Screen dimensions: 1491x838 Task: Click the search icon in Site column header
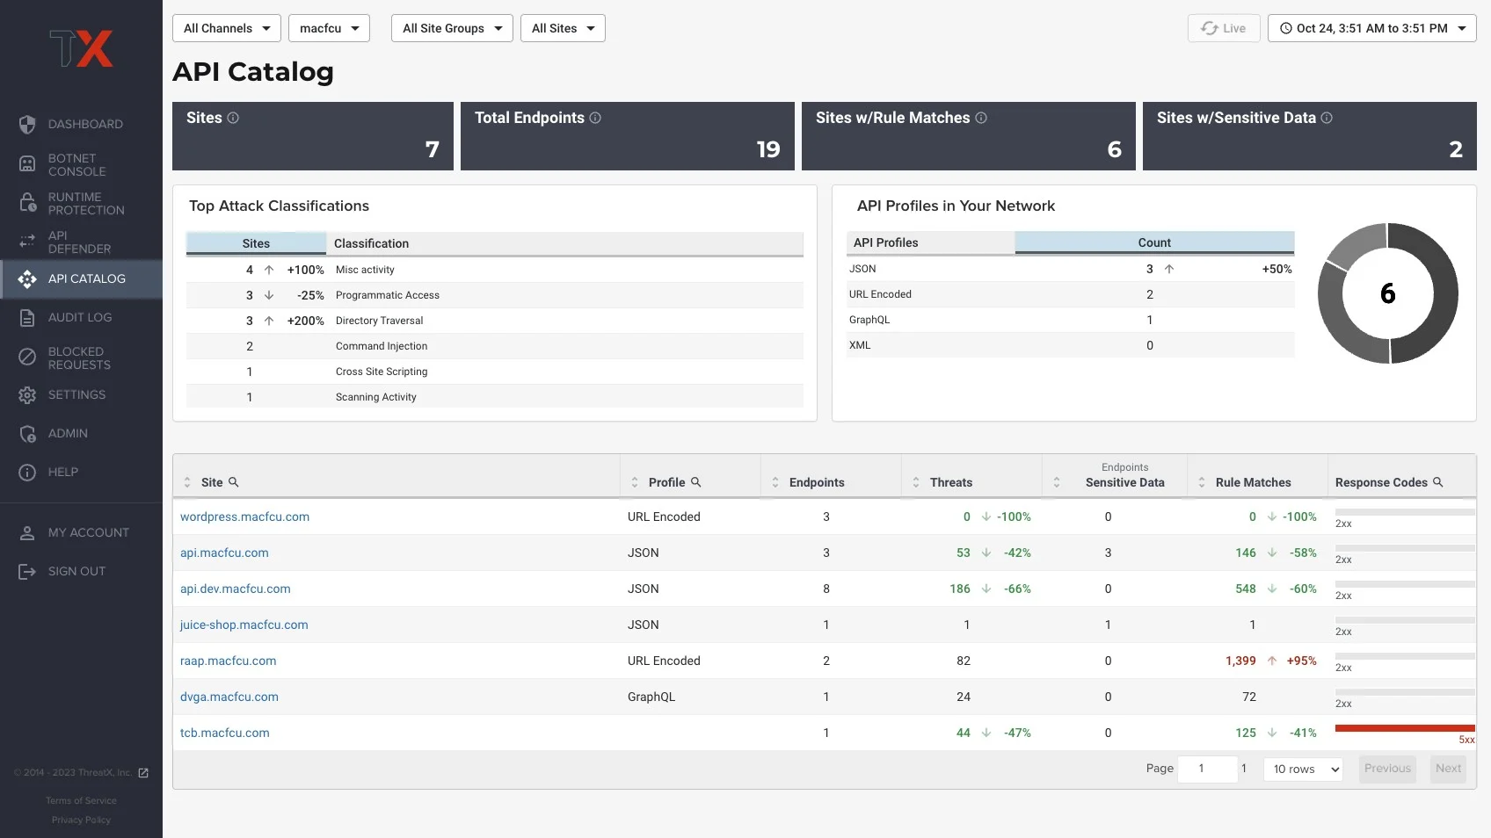(x=234, y=482)
